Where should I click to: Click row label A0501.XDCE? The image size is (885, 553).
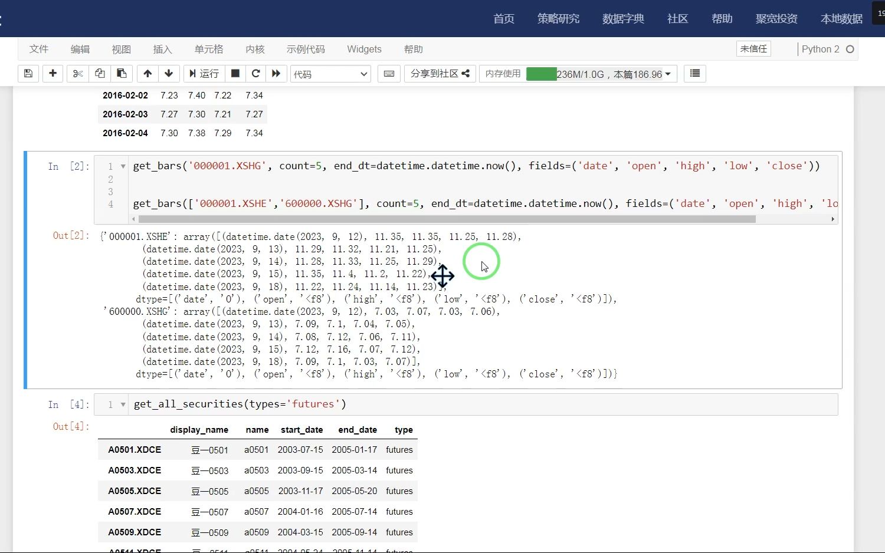(135, 449)
